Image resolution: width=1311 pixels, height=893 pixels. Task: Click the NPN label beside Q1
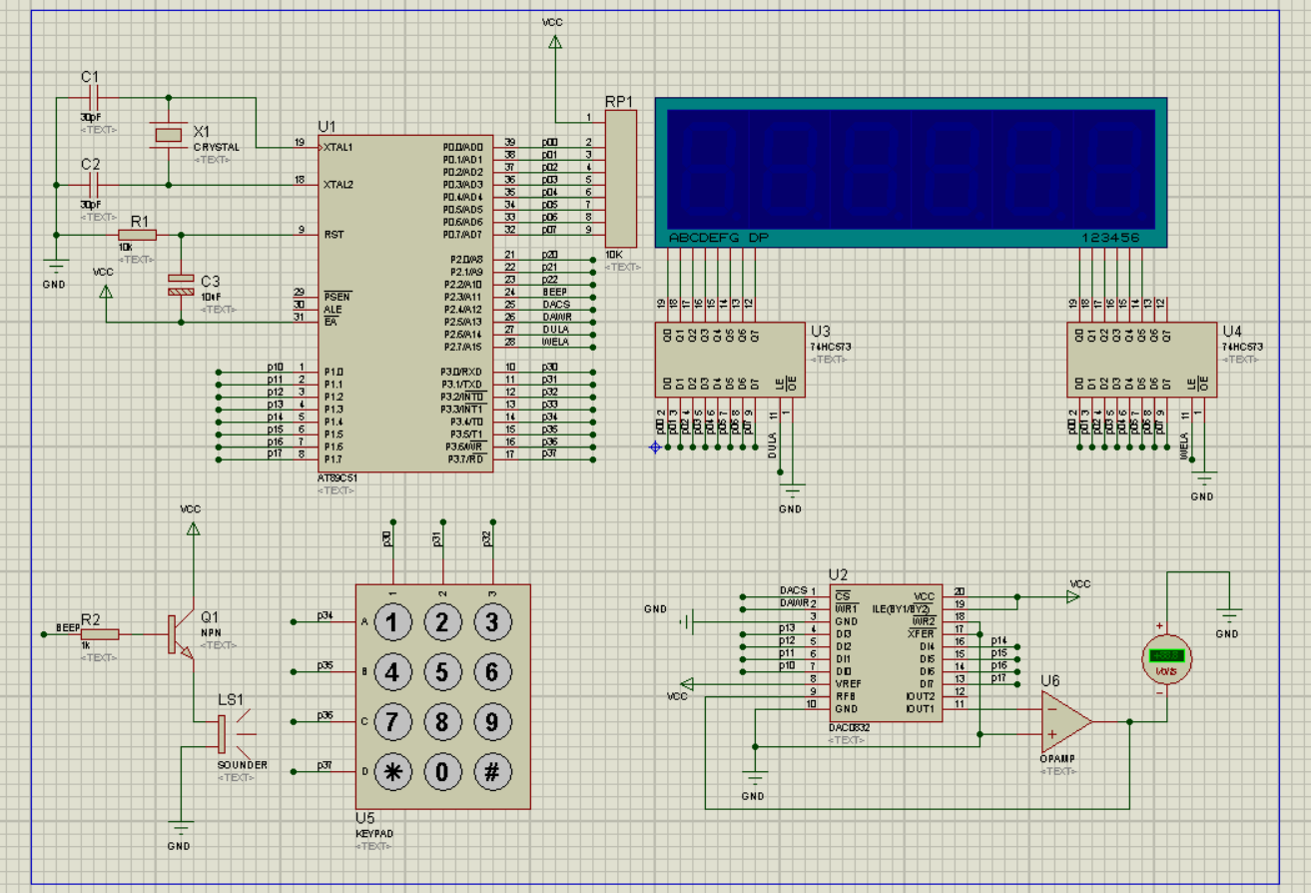(x=210, y=632)
